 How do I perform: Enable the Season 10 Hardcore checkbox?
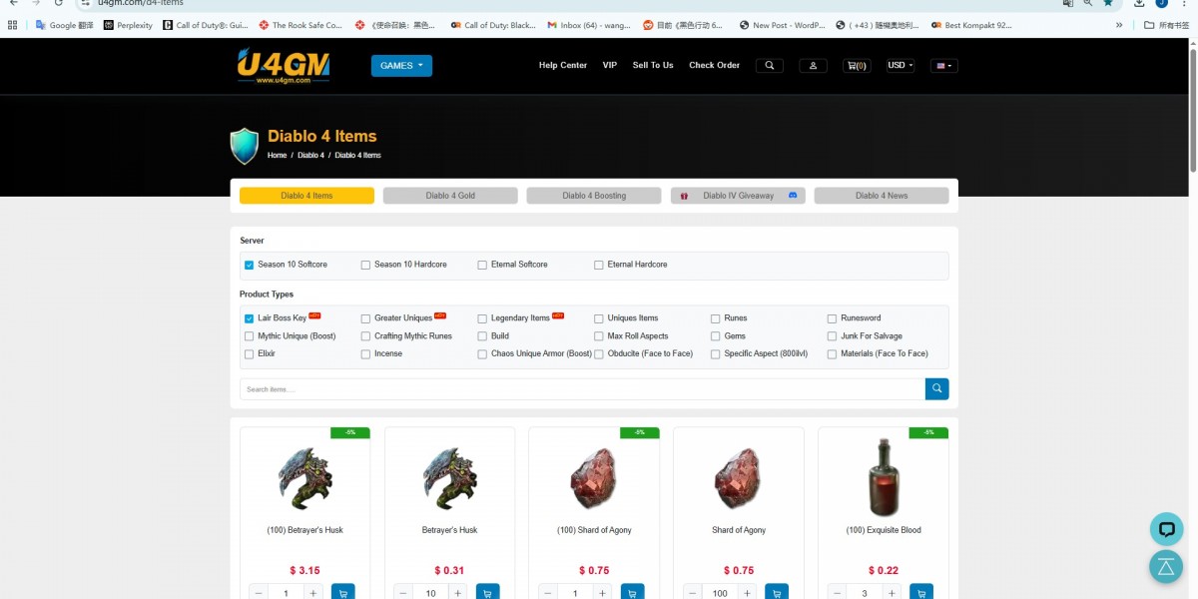pos(366,265)
